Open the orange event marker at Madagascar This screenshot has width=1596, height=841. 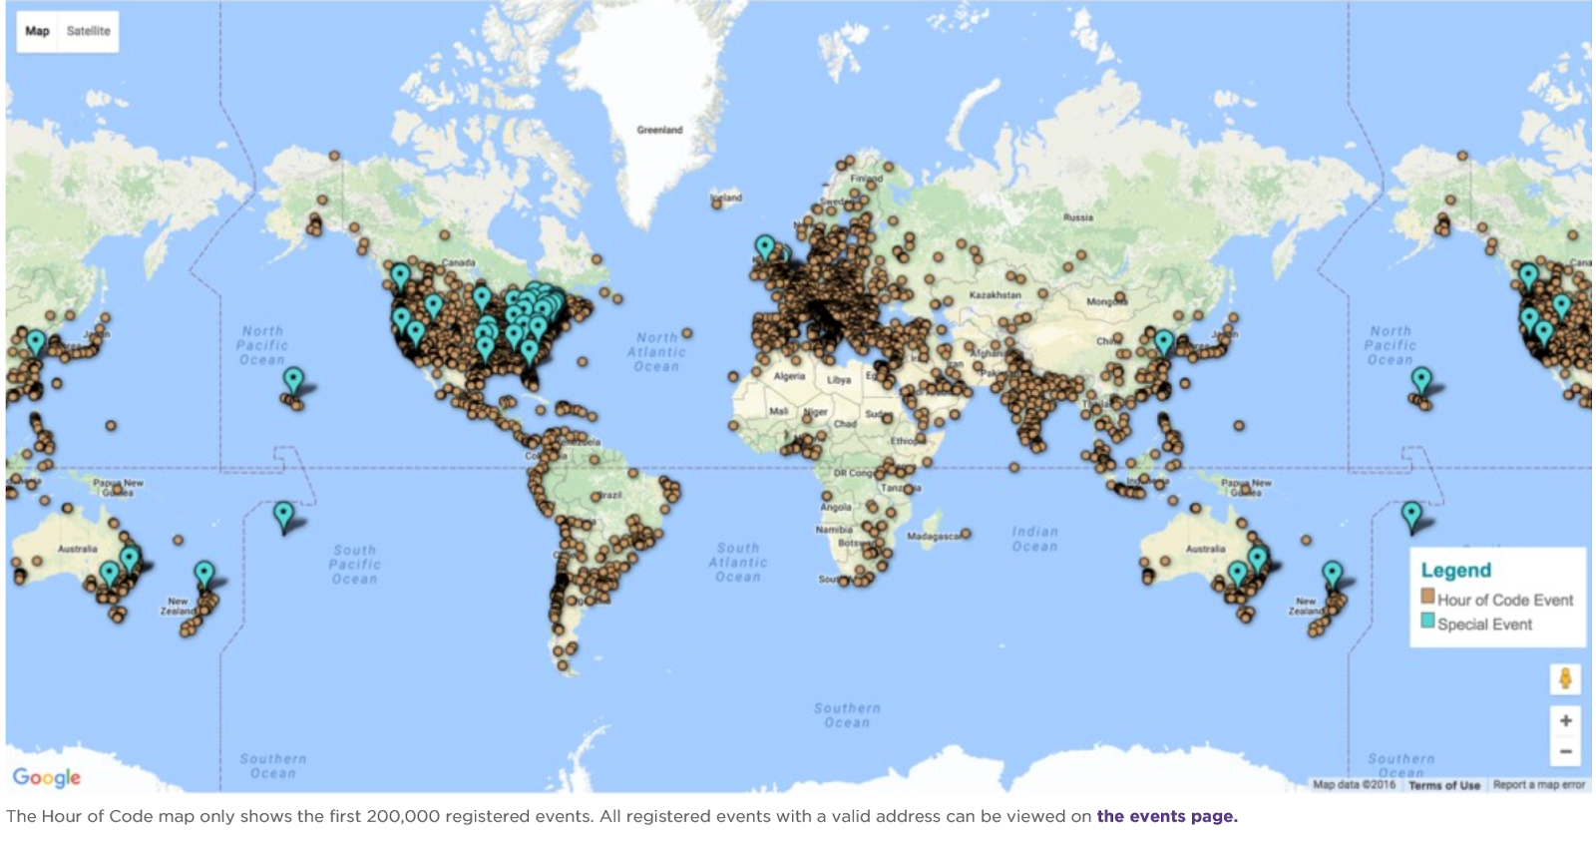tap(966, 535)
